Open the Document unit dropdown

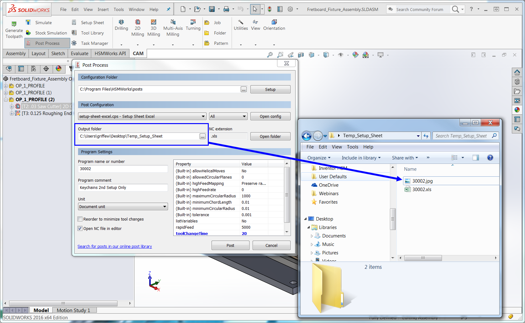[x=123, y=206]
